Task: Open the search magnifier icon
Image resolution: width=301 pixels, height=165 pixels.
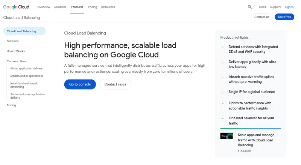Action: (x=249, y=7)
